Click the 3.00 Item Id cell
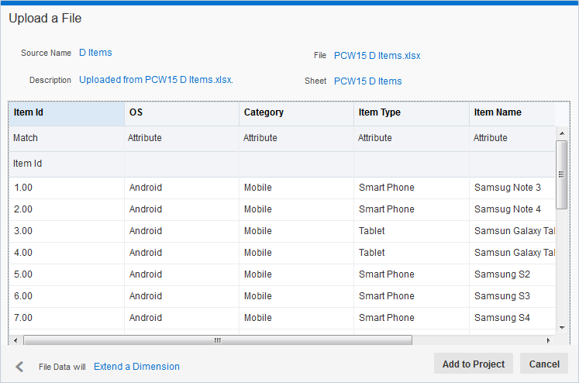579x383 pixels. pos(67,231)
